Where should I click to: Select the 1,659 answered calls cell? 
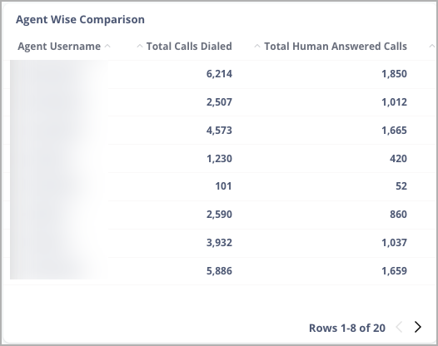tap(394, 270)
